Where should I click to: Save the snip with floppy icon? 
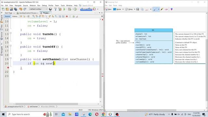point(138,9)
